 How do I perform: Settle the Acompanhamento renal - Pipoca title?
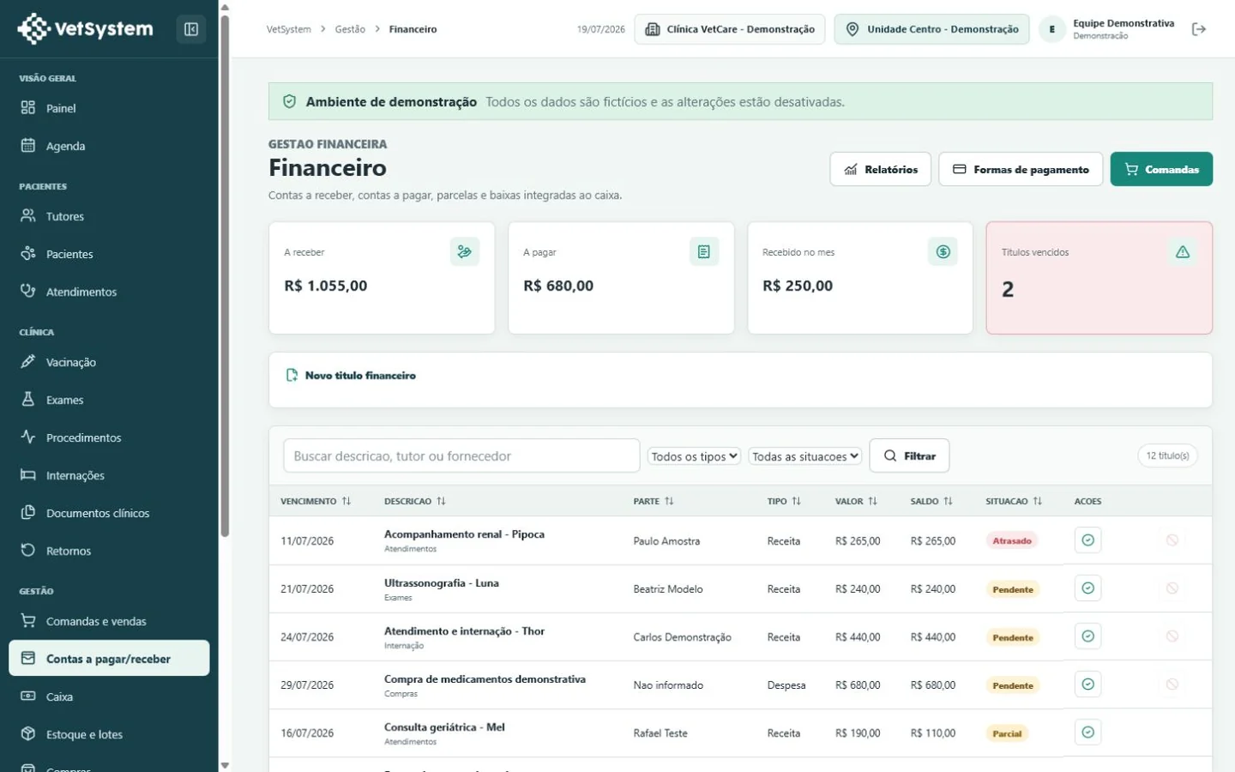pyautogui.click(x=1087, y=540)
